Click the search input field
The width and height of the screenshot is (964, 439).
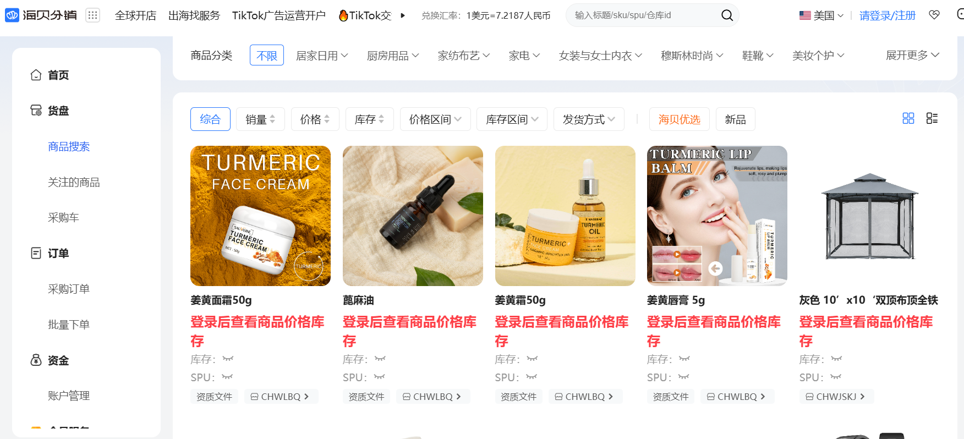click(x=644, y=15)
